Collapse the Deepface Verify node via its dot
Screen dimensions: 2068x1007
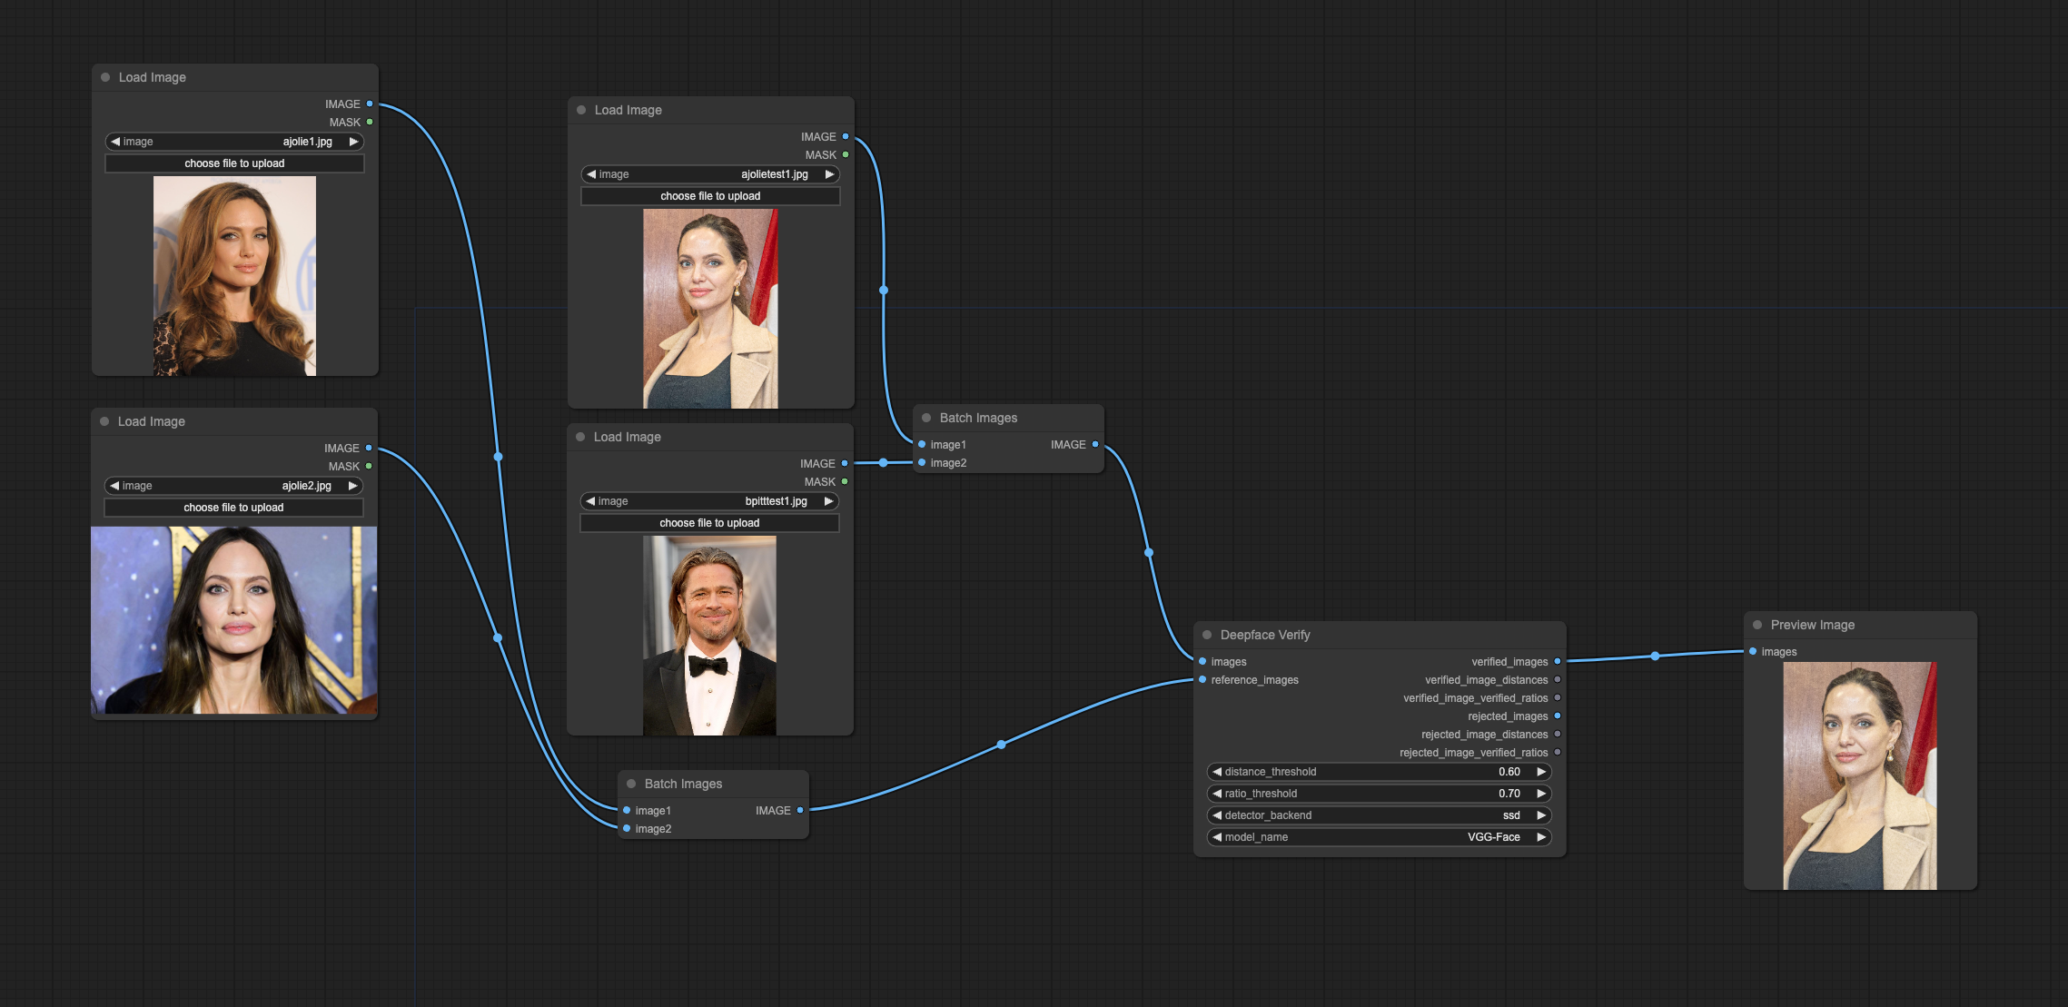tap(1207, 635)
